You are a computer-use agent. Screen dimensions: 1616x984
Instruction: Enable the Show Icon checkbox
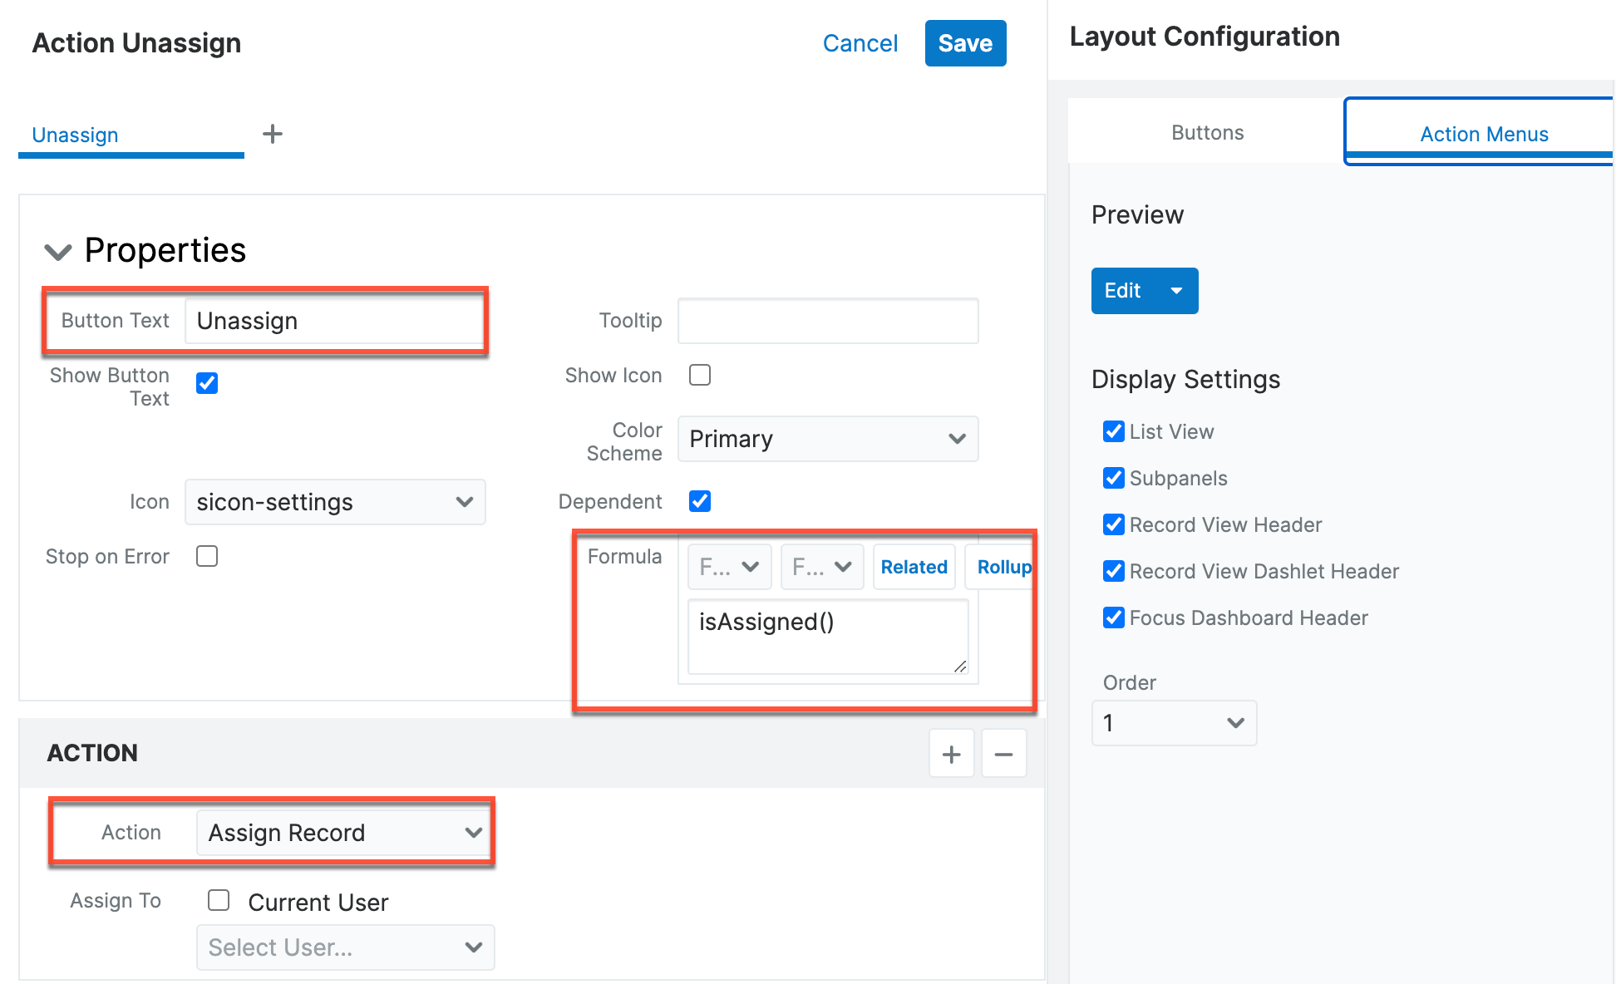[x=700, y=375]
